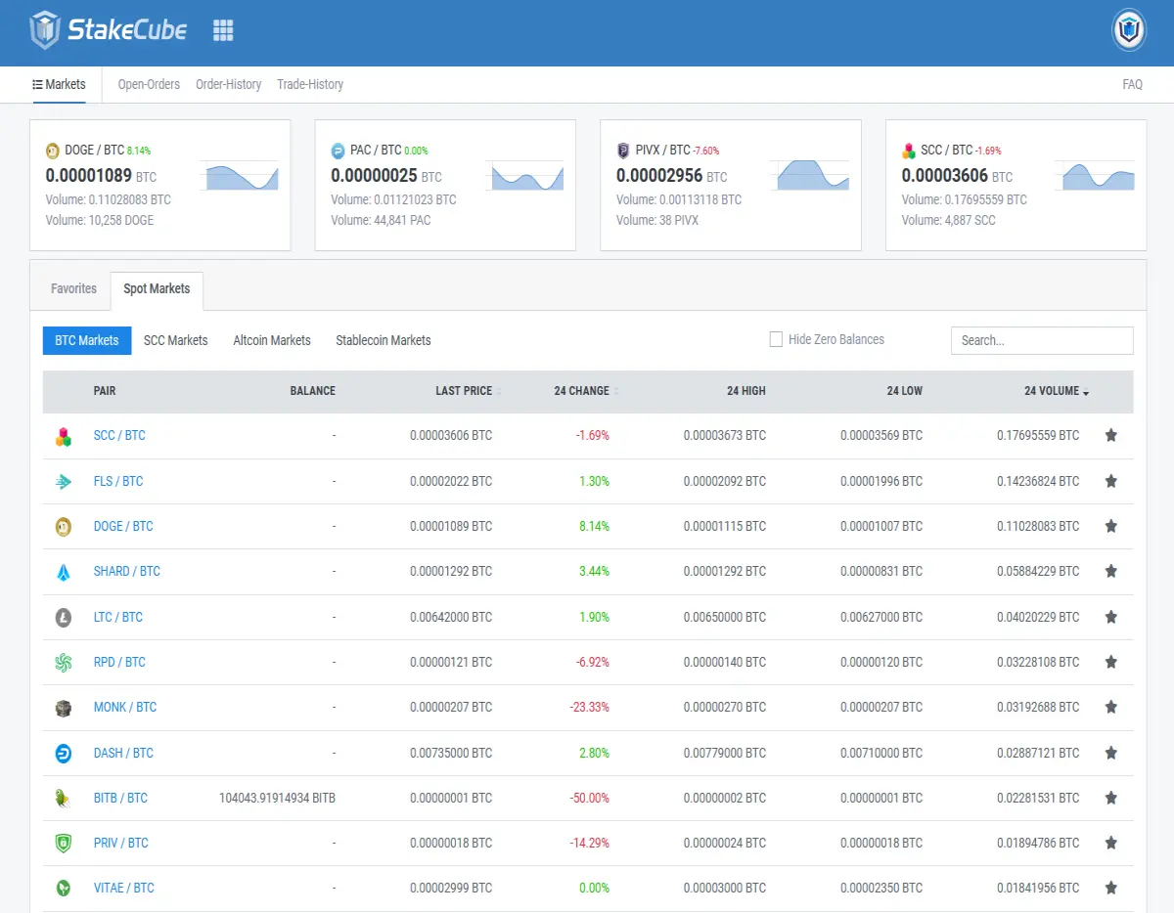Screen dimensions: 1174x913
Task: Click DOGE icon in top ticker card
Action: pos(53,151)
